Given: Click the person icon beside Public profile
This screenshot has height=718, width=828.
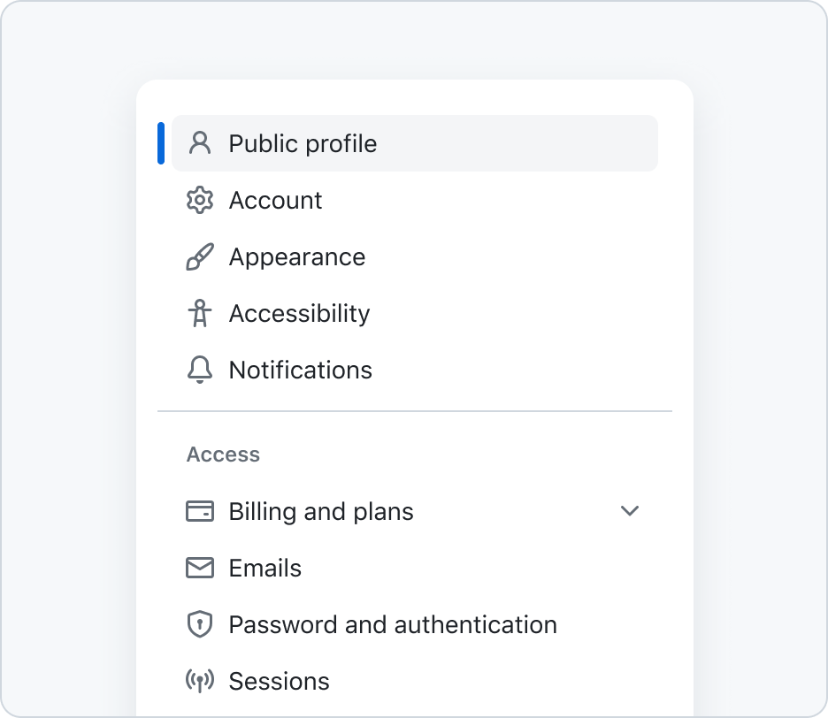Looking at the screenshot, I should point(200,143).
